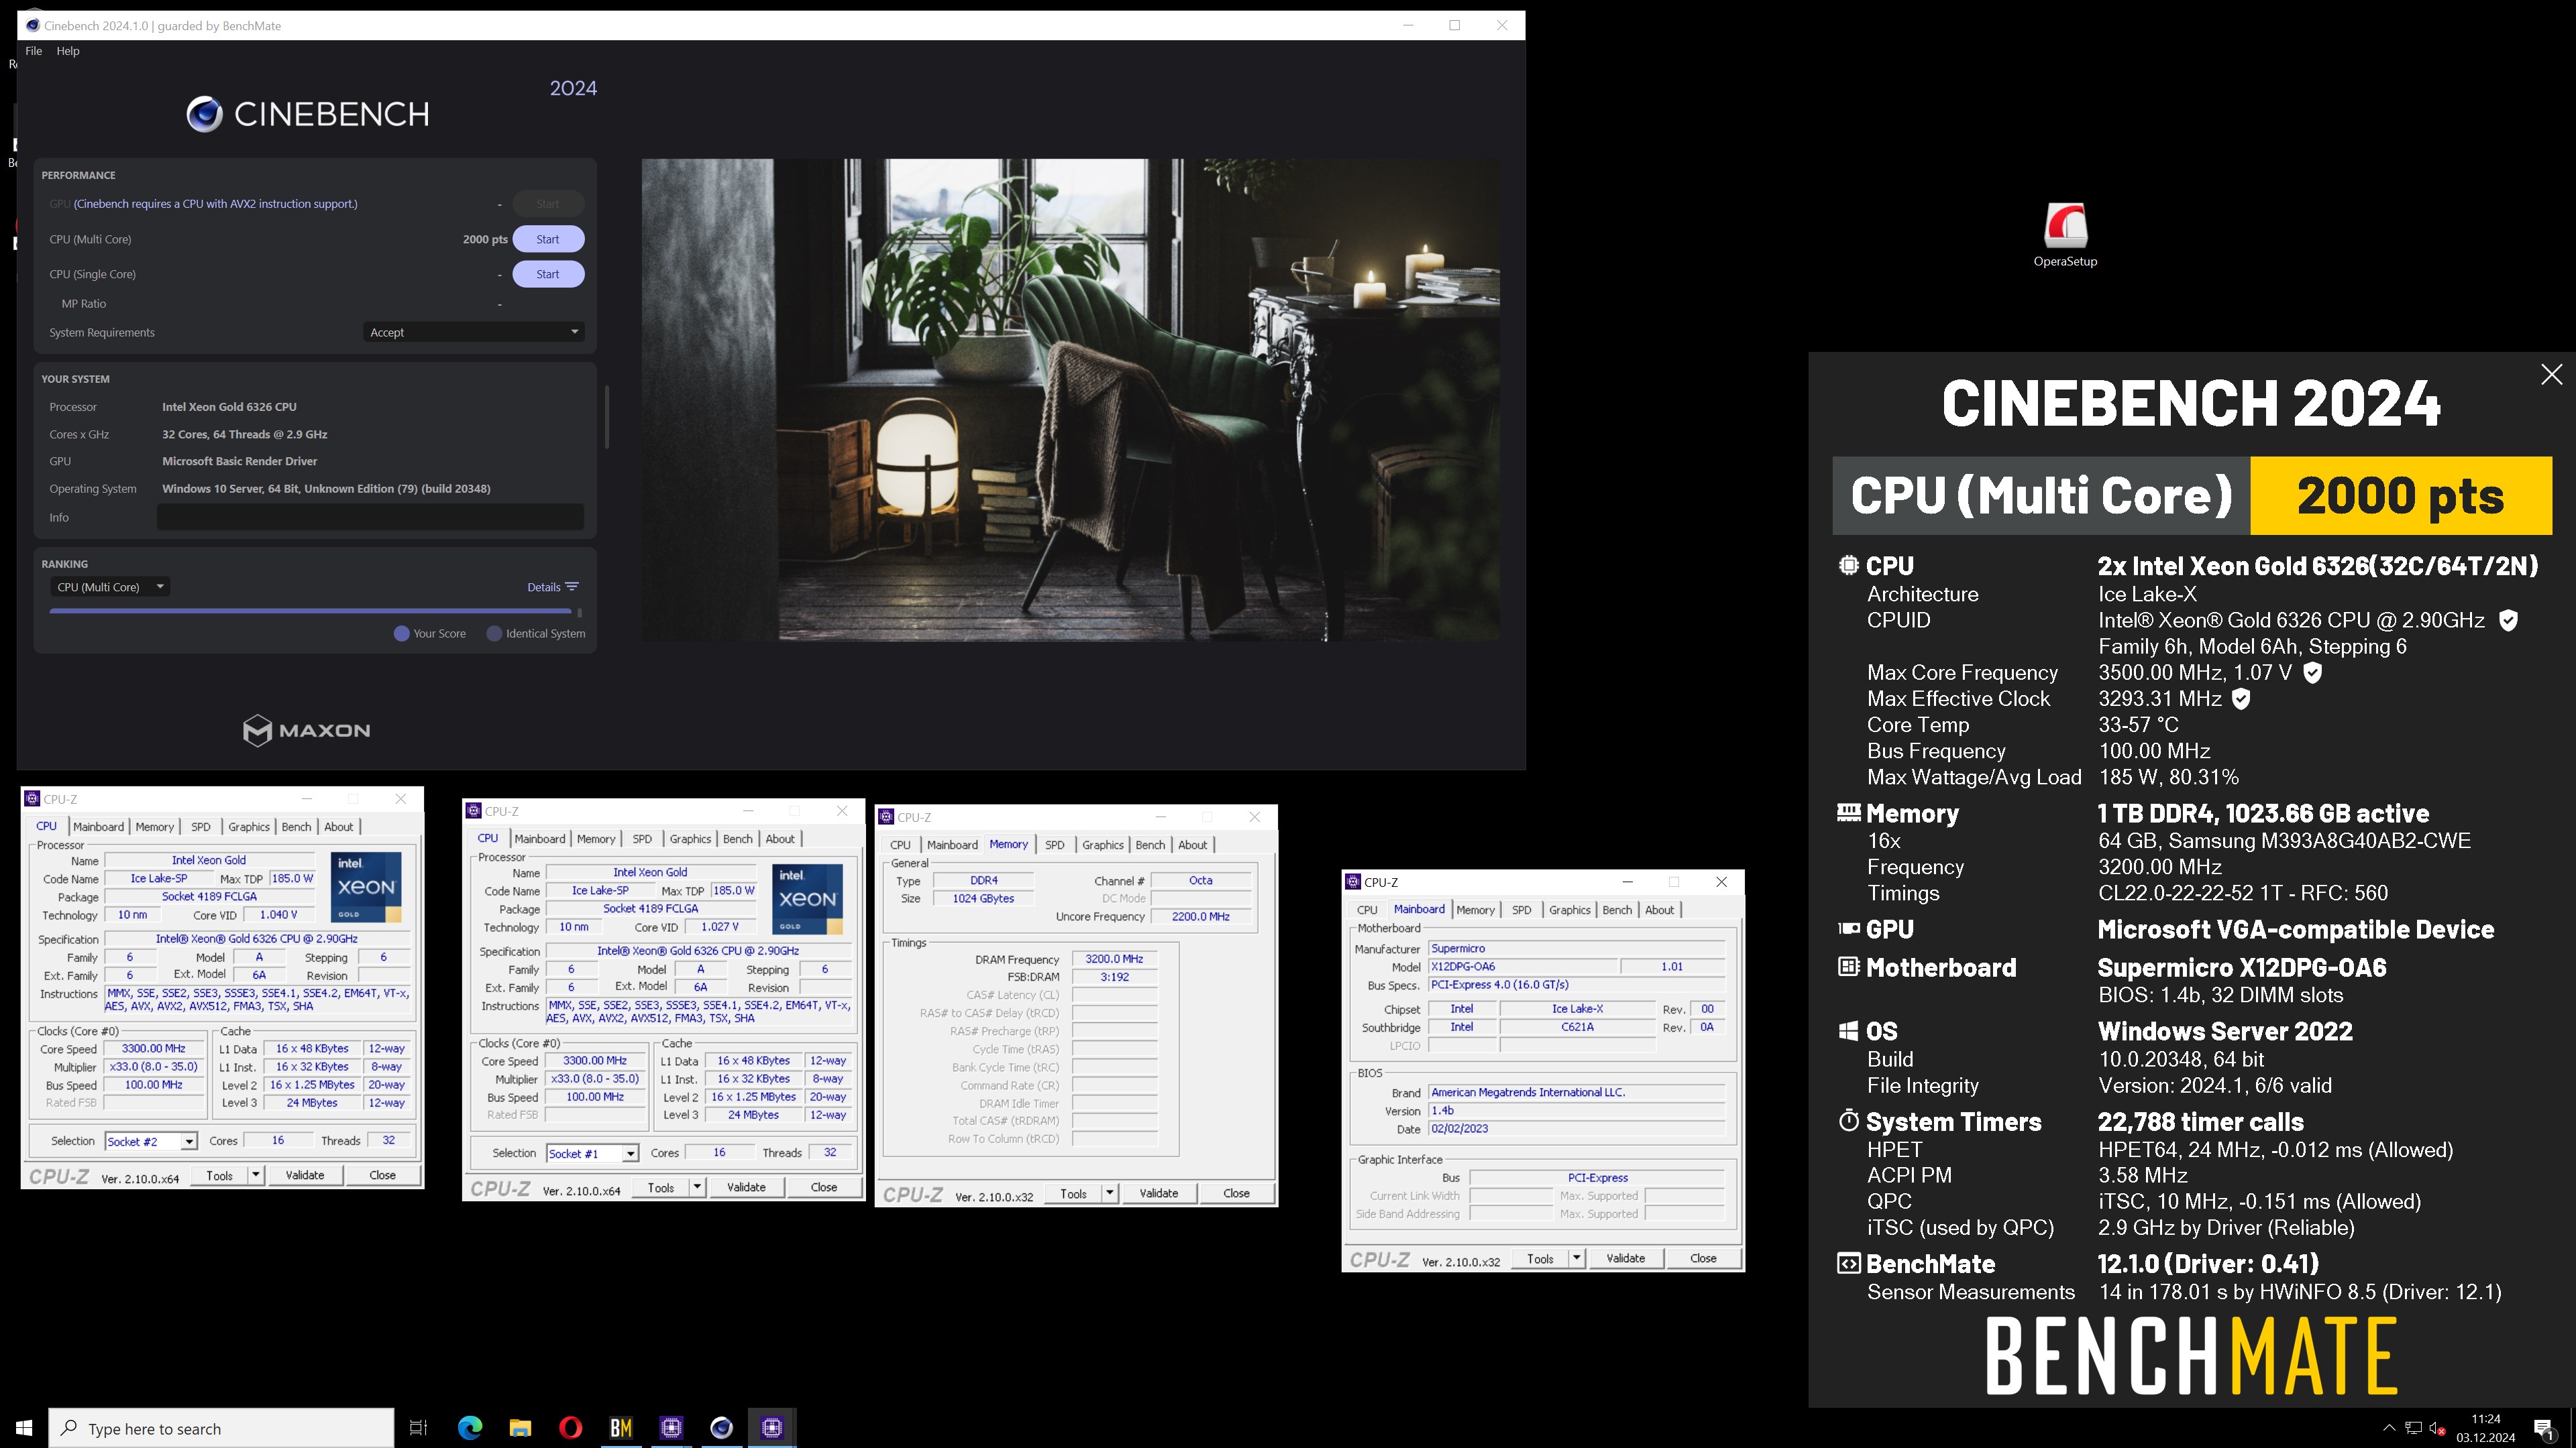Click Intel Xeon logo in Socket #1 CPU-Z
Viewport: 2576px width, 1448px height.
coord(807,898)
